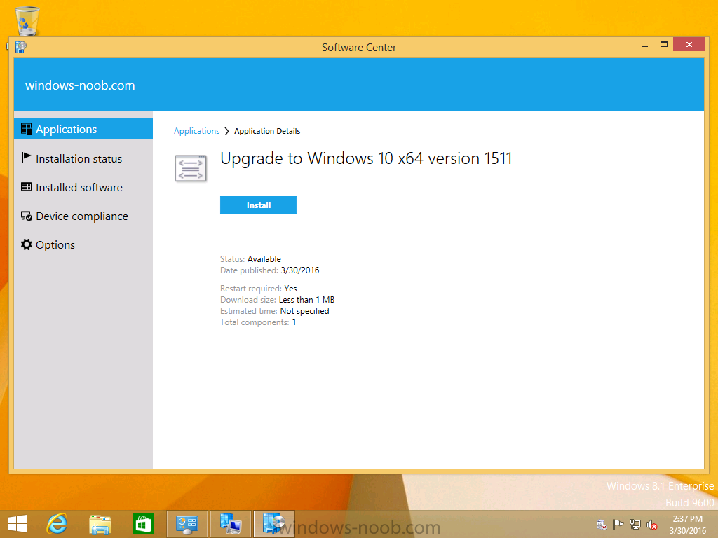This screenshot has width=718, height=538.
Task: Open the network tray icon
Action: [x=635, y=525]
